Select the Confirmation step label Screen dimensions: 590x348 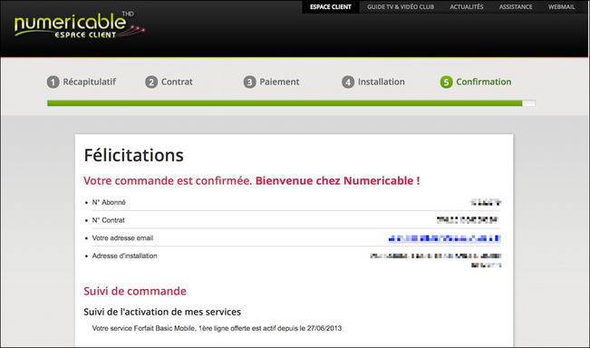point(484,82)
